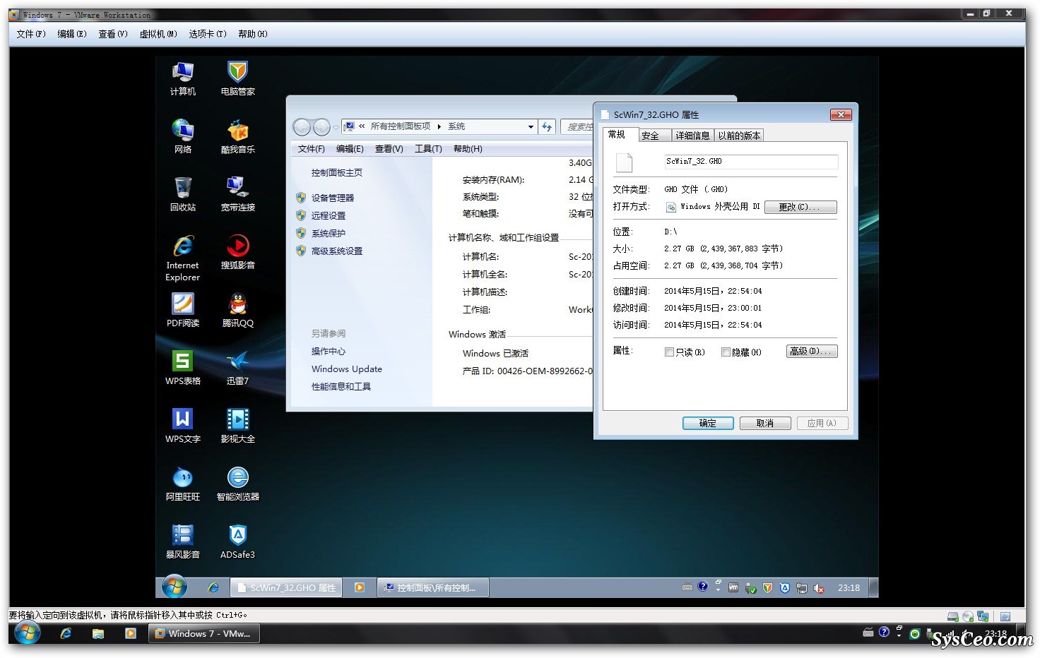Screen dimensions: 1040x658
Task: Open 系统保护 link
Action: click(329, 234)
